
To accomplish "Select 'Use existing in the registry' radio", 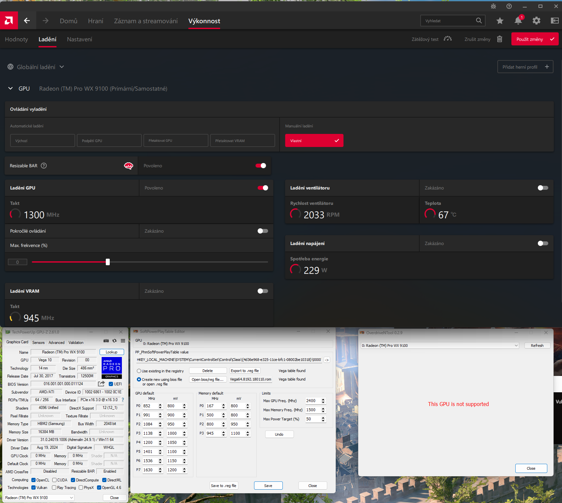I will 139,371.
